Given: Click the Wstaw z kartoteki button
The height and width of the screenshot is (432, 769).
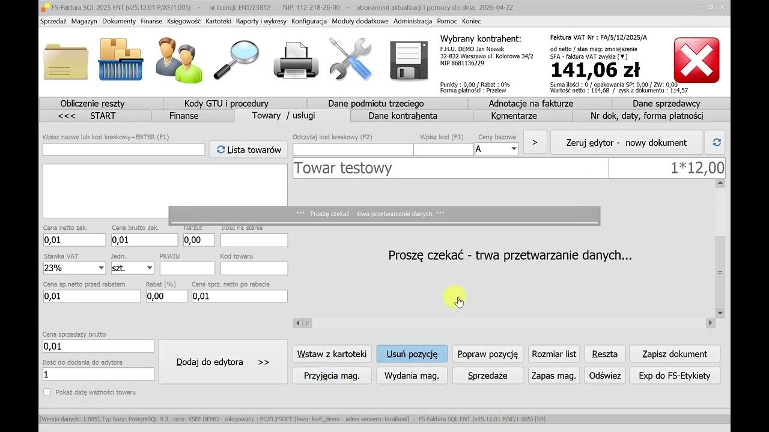Looking at the screenshot, I should 332,354.
